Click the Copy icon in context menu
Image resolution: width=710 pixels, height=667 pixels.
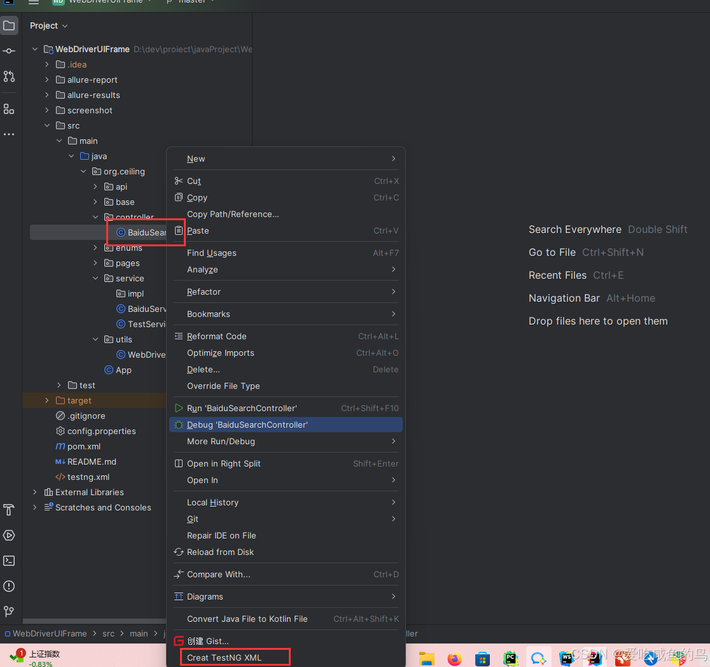[179, 197]
